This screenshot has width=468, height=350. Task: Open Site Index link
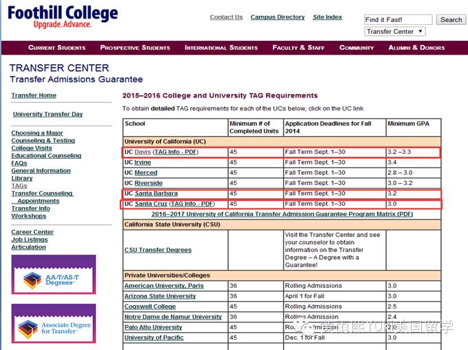coord(327,17)
